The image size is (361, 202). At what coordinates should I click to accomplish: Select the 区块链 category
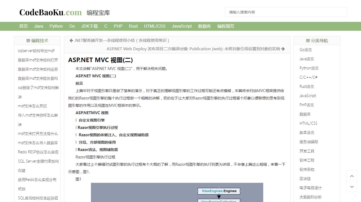(305, 179)
